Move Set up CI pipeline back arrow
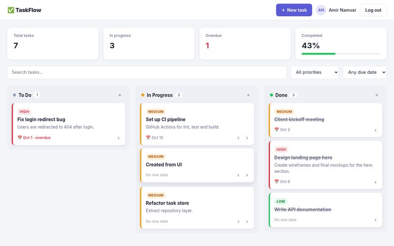Image resolution: width=394 pixels, height=246 pixels. [238, 138]
